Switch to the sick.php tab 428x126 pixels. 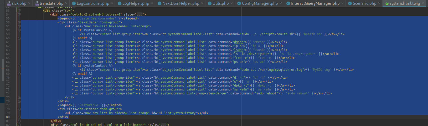19,3
